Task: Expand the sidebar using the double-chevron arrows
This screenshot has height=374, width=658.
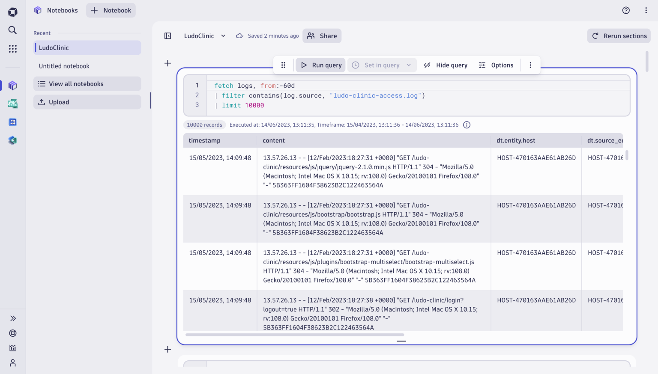Action: click(x=12, y=318)
